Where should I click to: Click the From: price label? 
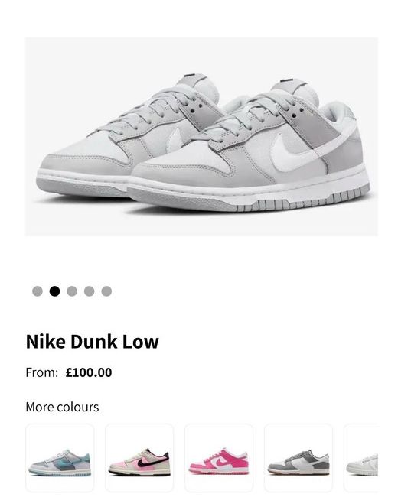coord(42,372)
